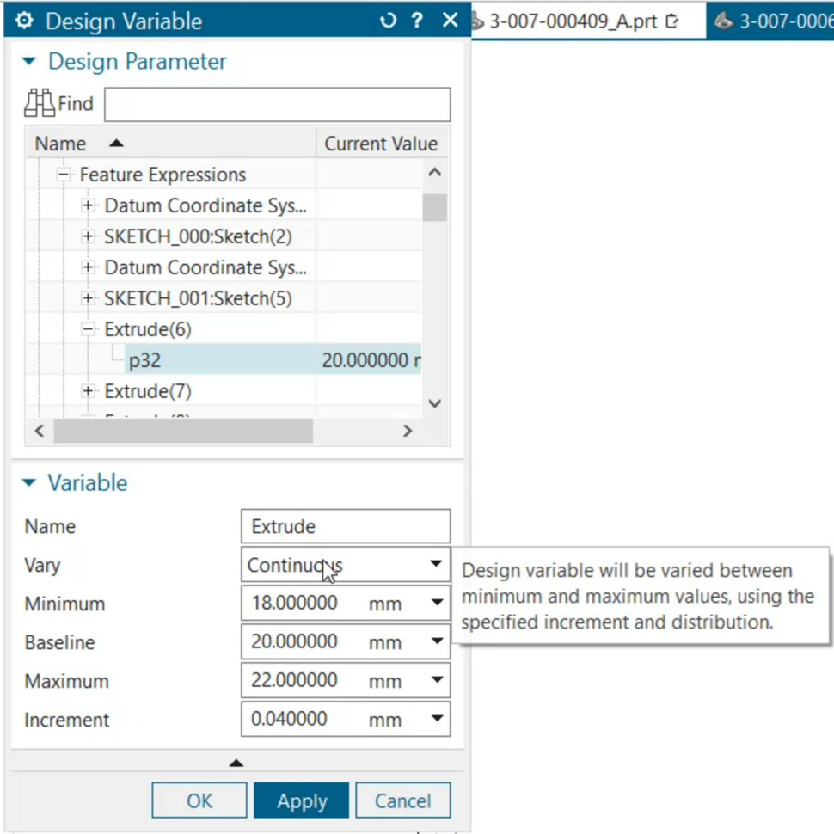The width and height of the screenshot is (834, 834).
Task: Collapse the Feature Expressions node
Action: (x=64, y=175)
